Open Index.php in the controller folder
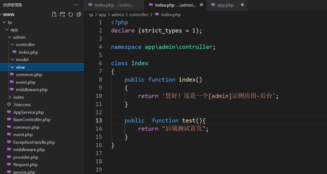The height and width of the screenshot is (174, 327). [28, 52]
